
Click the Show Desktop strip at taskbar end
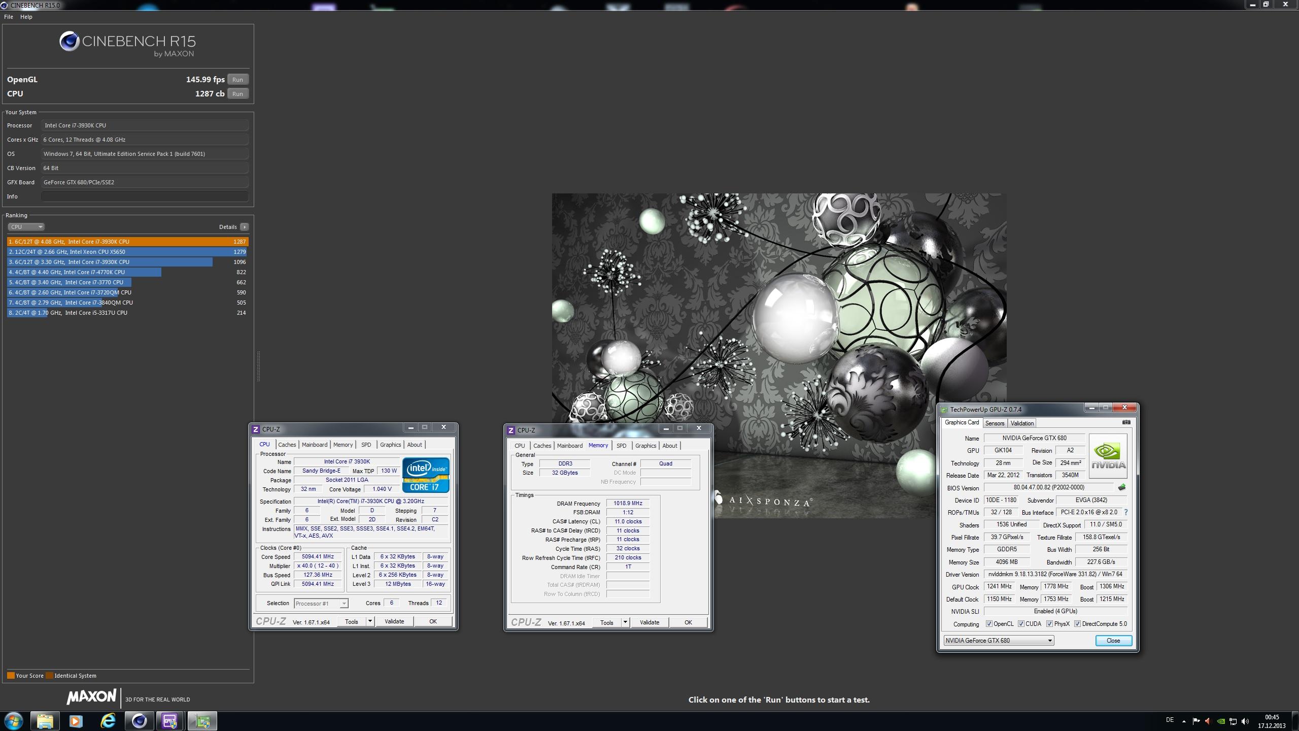(x=1295, y=721)
